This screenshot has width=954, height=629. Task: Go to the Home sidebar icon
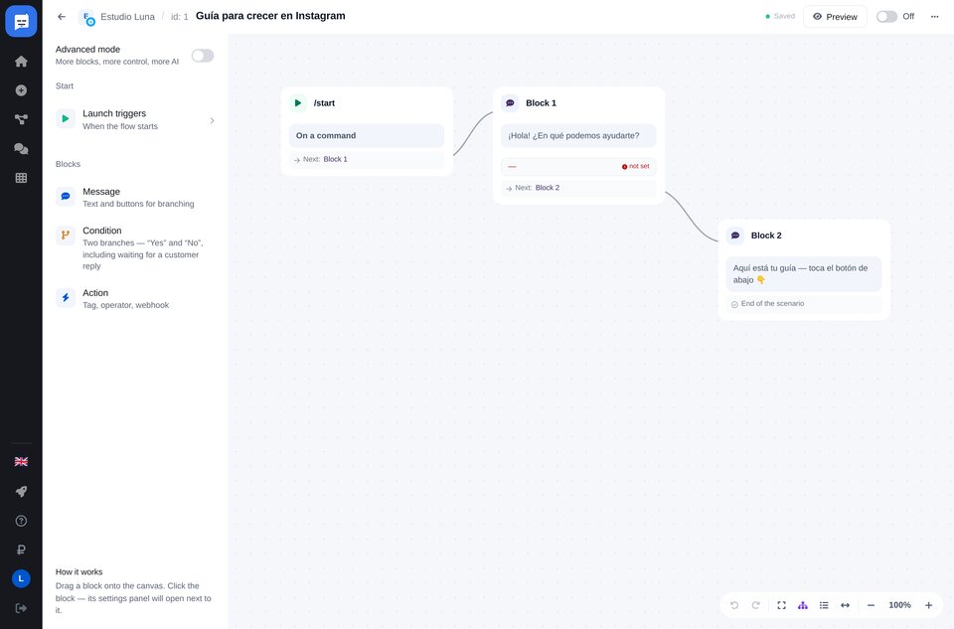pyautogui.click(x=21, y=62)
